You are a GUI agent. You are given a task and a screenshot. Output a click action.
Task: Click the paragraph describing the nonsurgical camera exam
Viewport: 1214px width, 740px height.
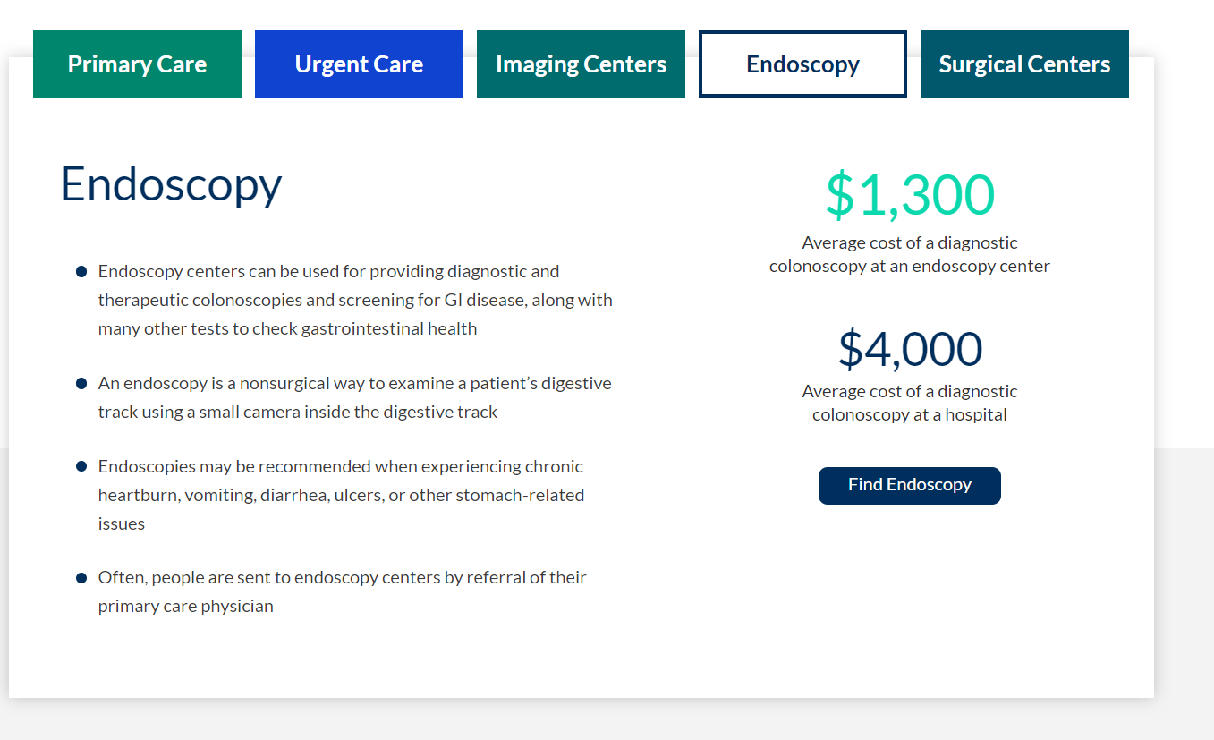click(x=354, y=397)
